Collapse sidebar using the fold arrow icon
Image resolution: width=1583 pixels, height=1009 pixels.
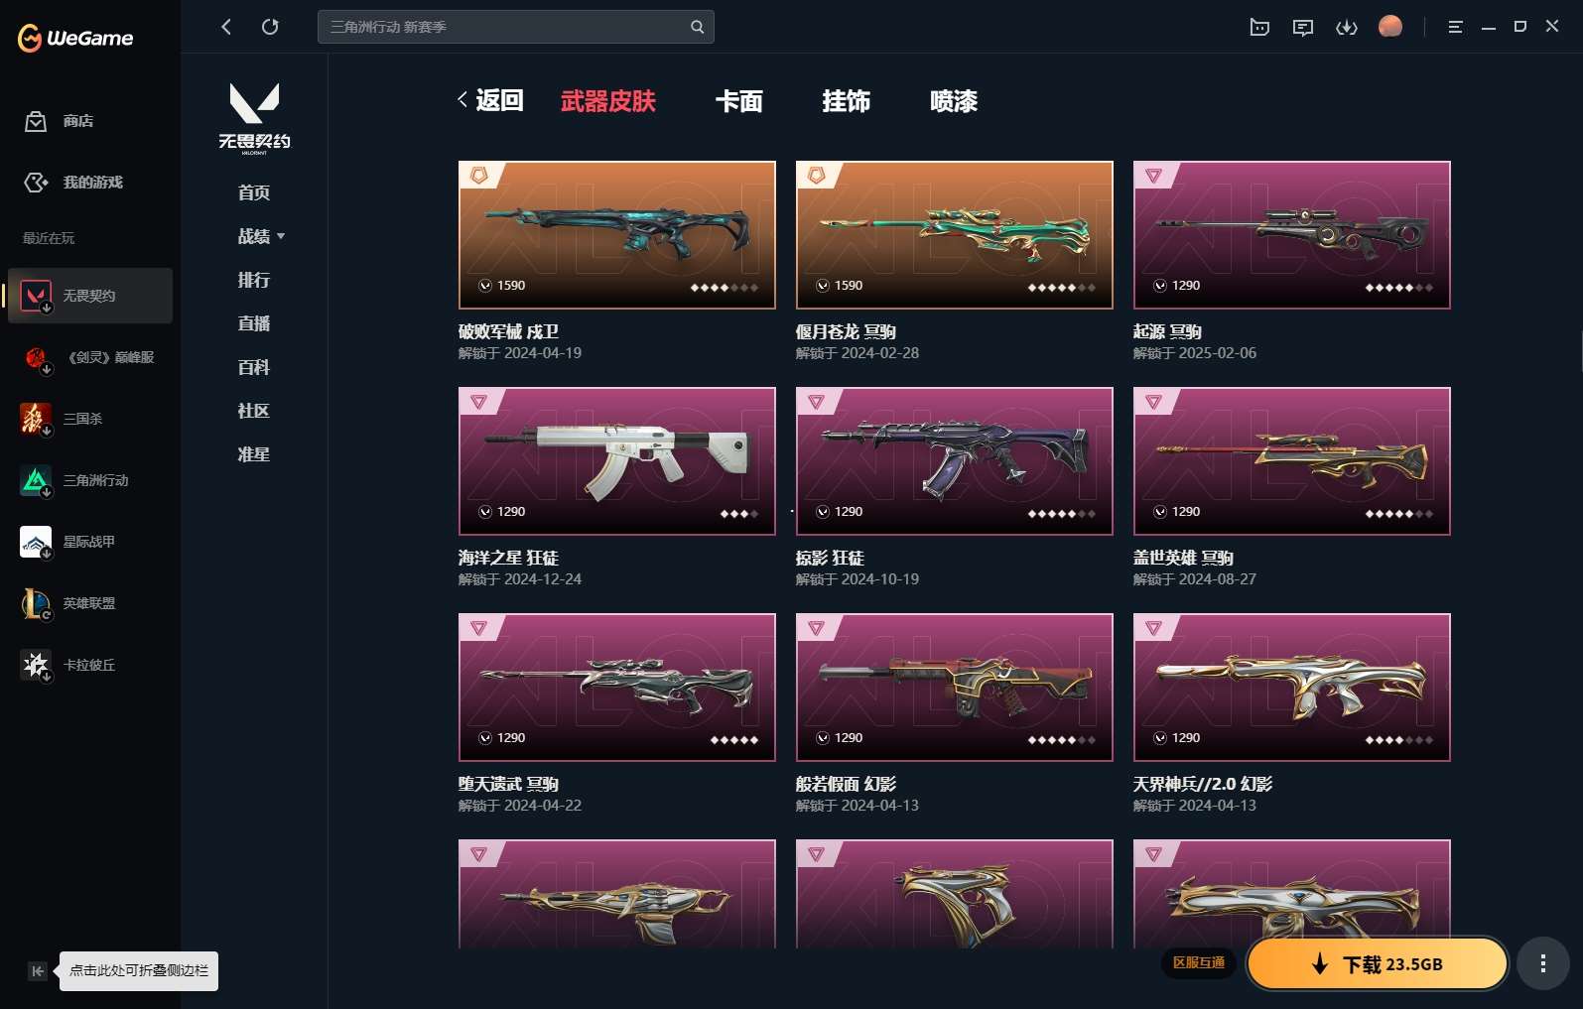click(37, 971)
